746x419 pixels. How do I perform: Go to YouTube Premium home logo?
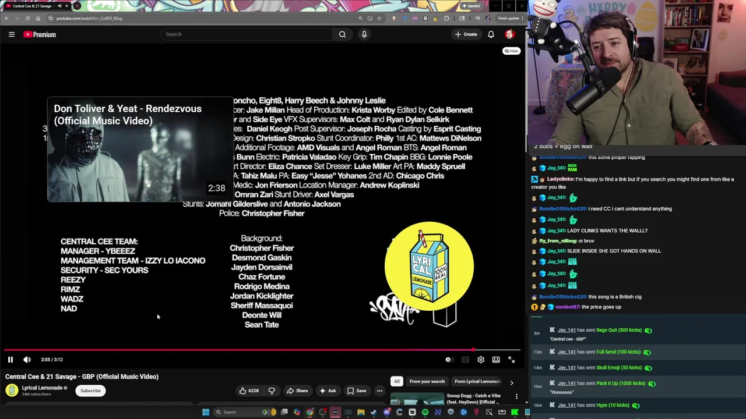click(40, 34)
